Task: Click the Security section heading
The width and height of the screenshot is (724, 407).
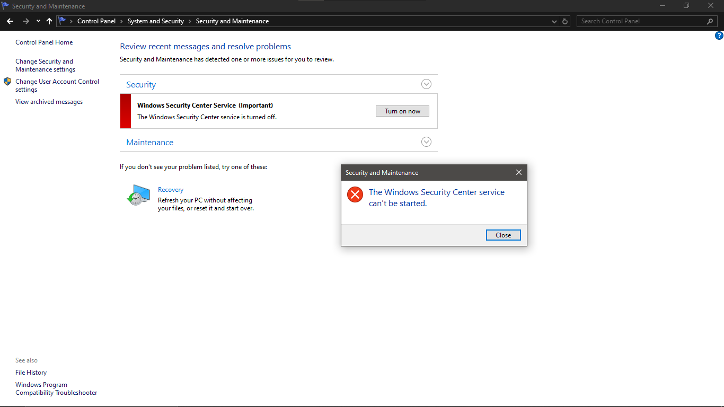Action: pos(141,85)
